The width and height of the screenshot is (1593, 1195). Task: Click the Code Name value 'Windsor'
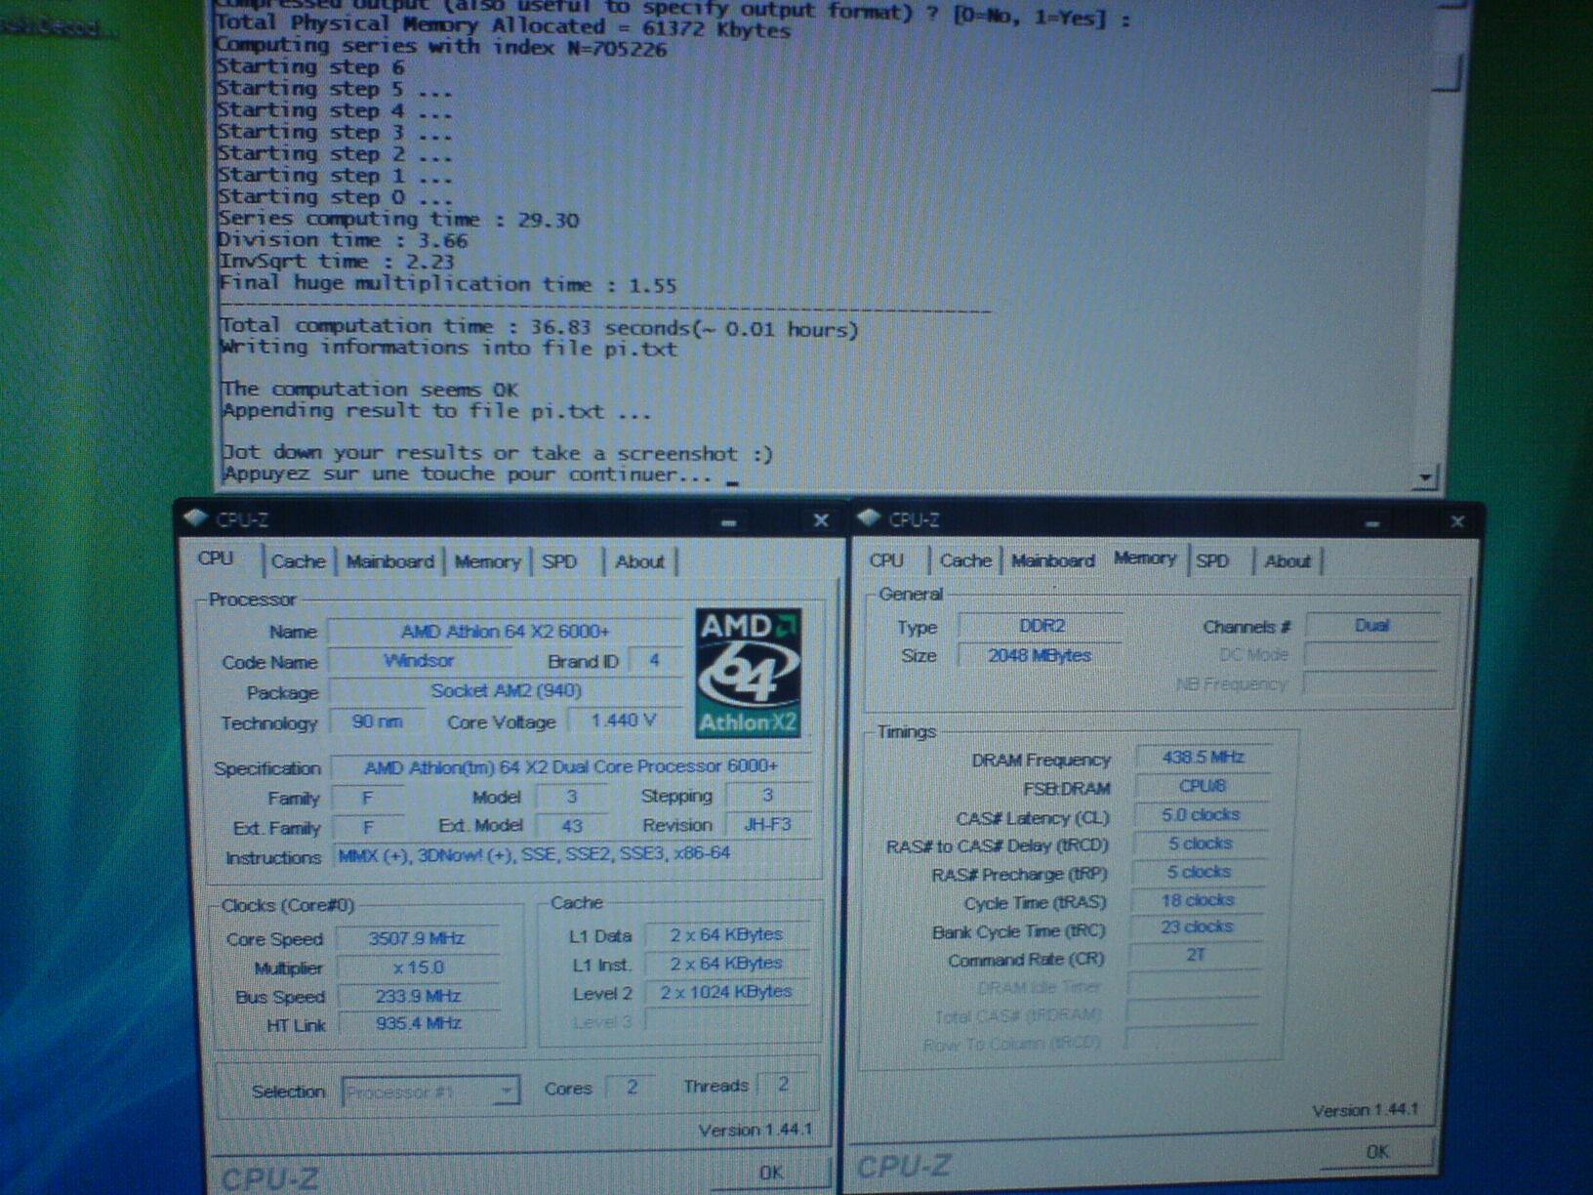[x=419, y=661]
